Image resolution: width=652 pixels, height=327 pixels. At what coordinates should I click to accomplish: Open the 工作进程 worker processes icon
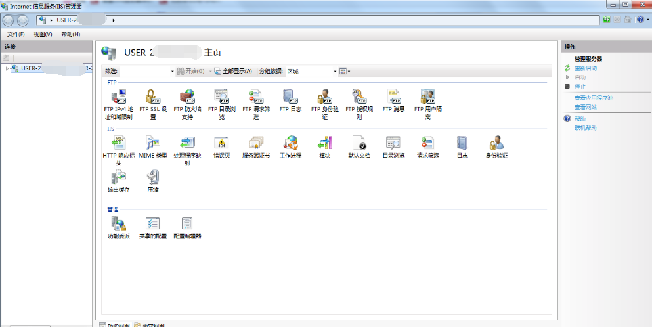290,144
